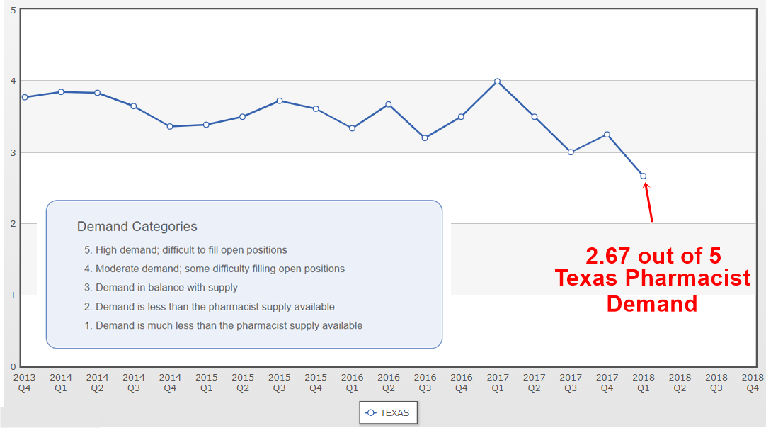Click the red arrow pointing to last point
The height and width of the screenshot is (428, 766).
(648, 202)
